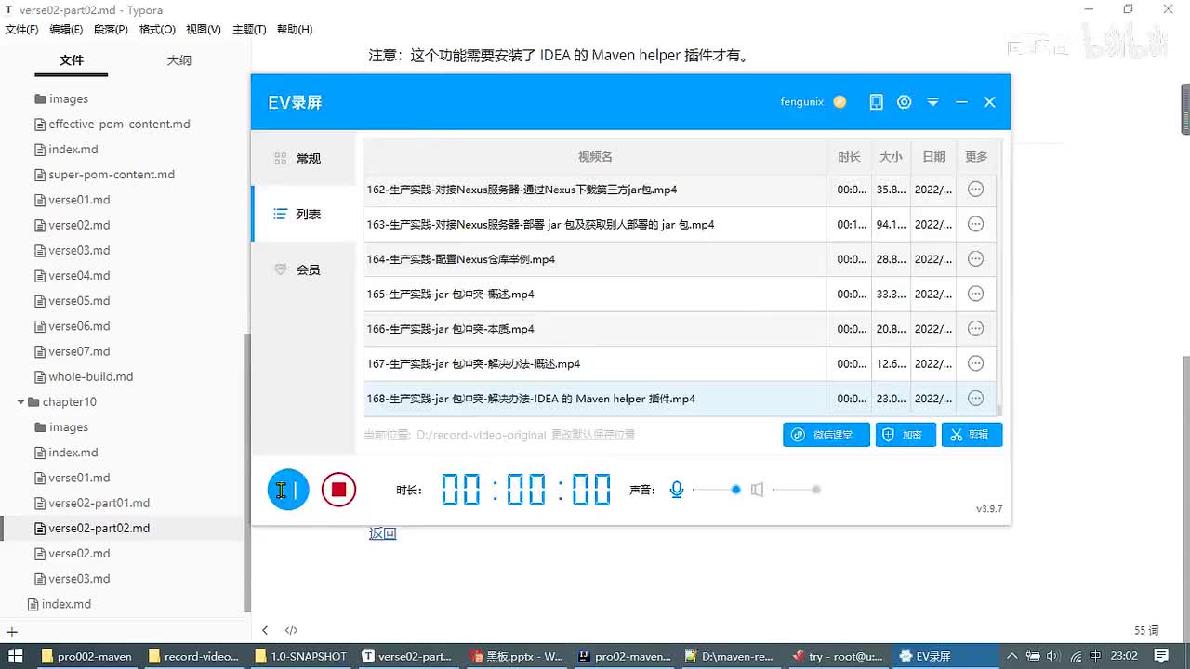Click the 返回 link in the document
This screenshot has height=669, width=1190.
[x=383, y=533]
